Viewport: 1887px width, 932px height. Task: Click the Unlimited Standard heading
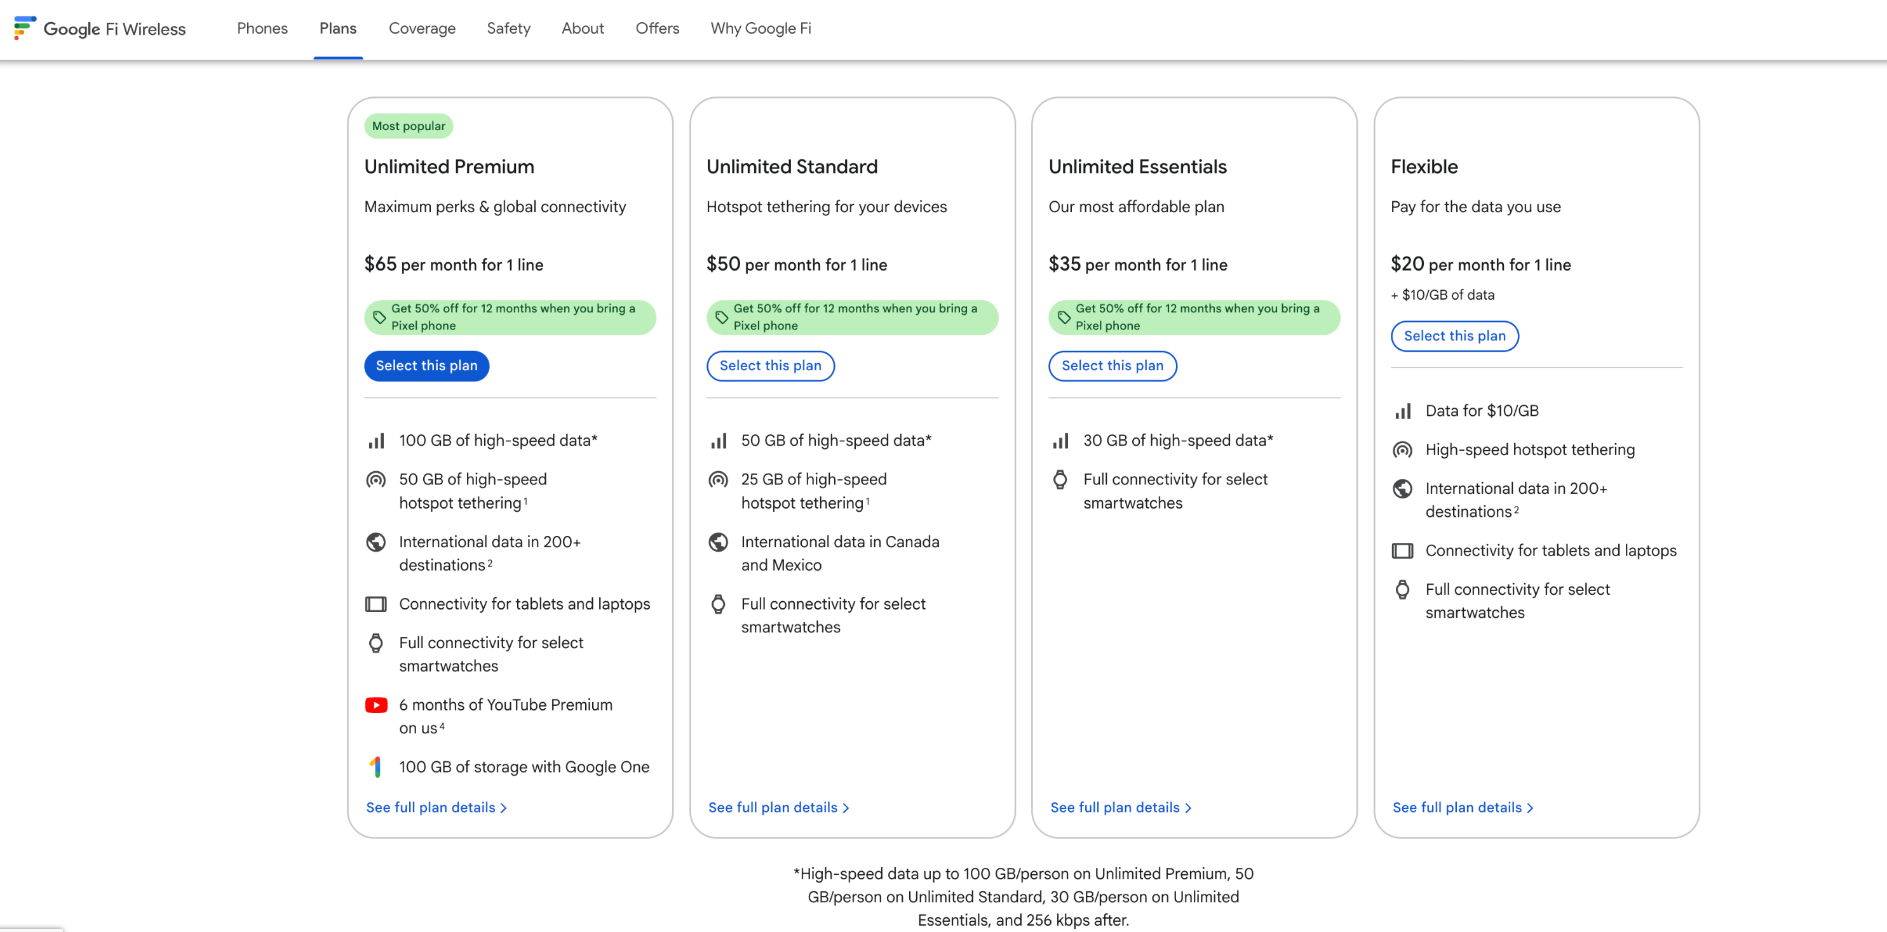tap(791, 167)
